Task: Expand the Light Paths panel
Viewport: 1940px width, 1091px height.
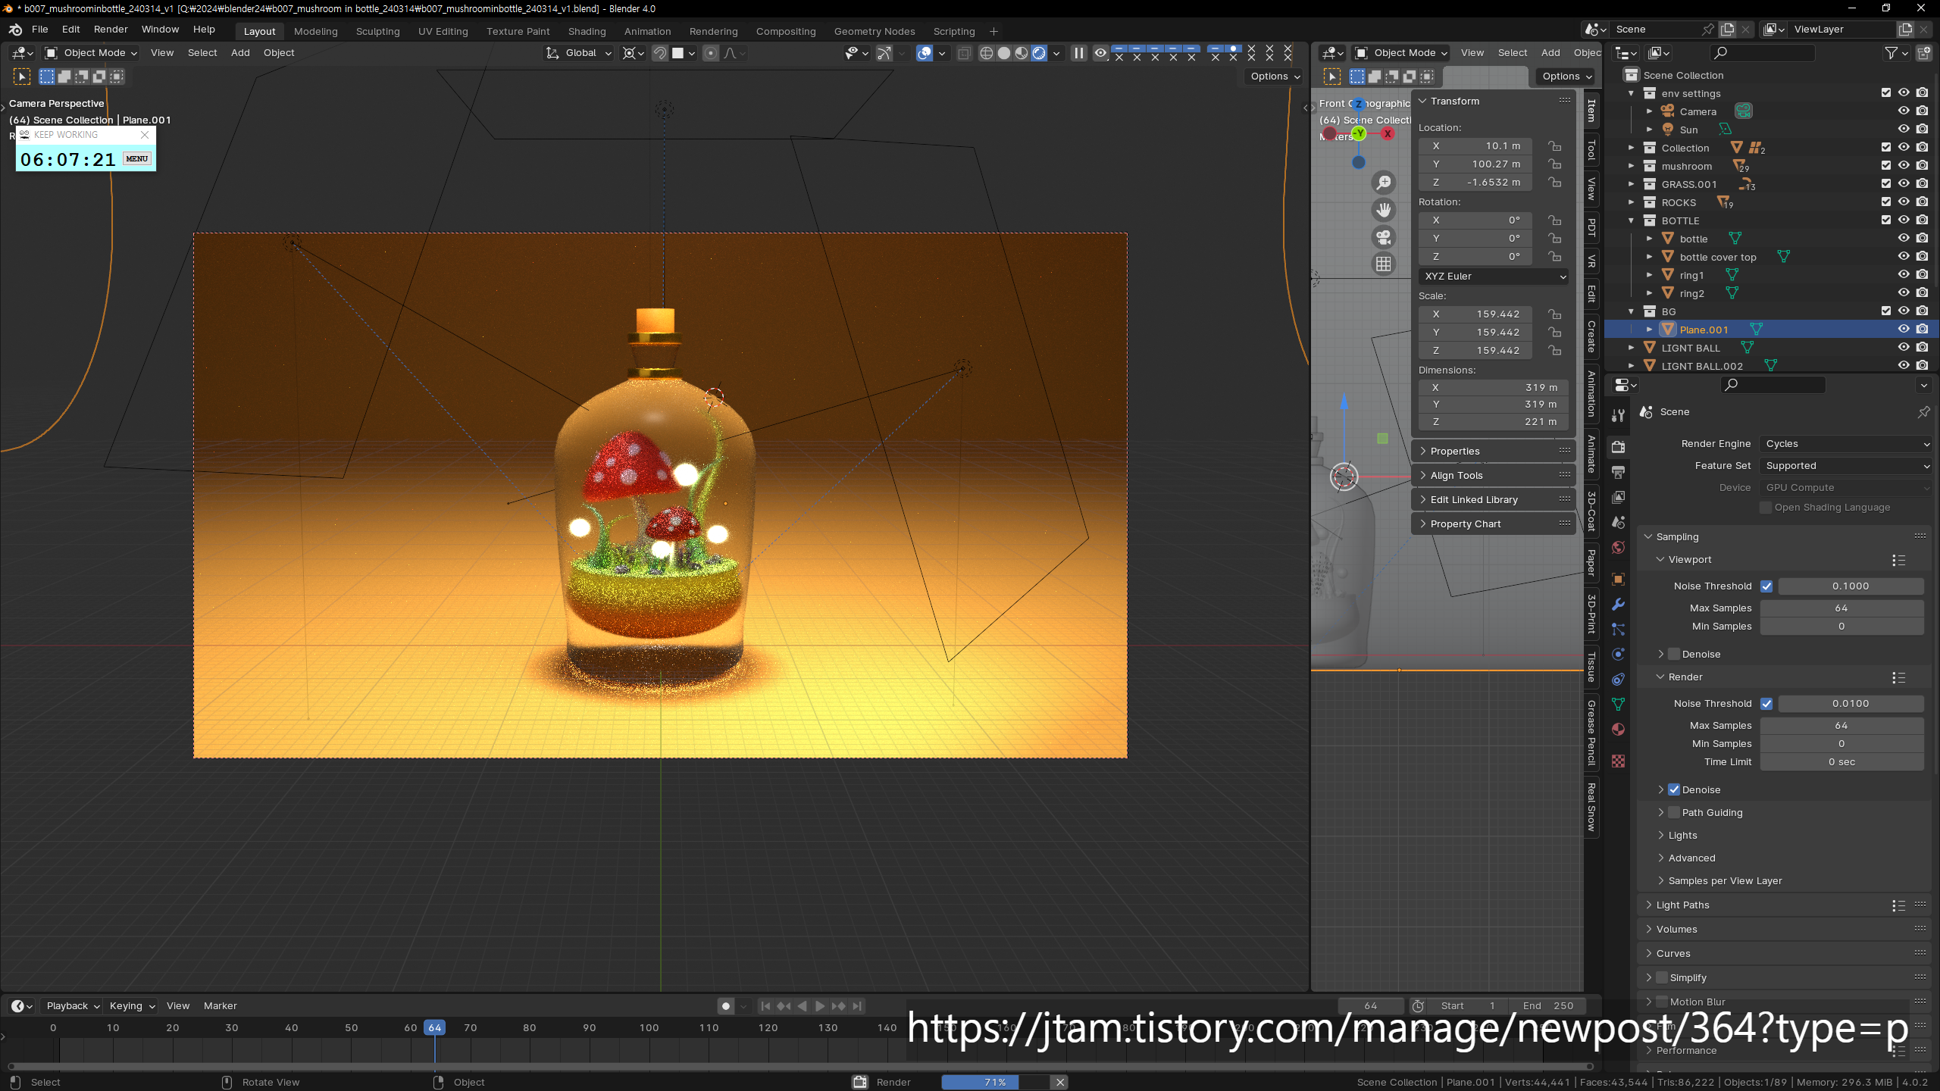Action: 1682,905
